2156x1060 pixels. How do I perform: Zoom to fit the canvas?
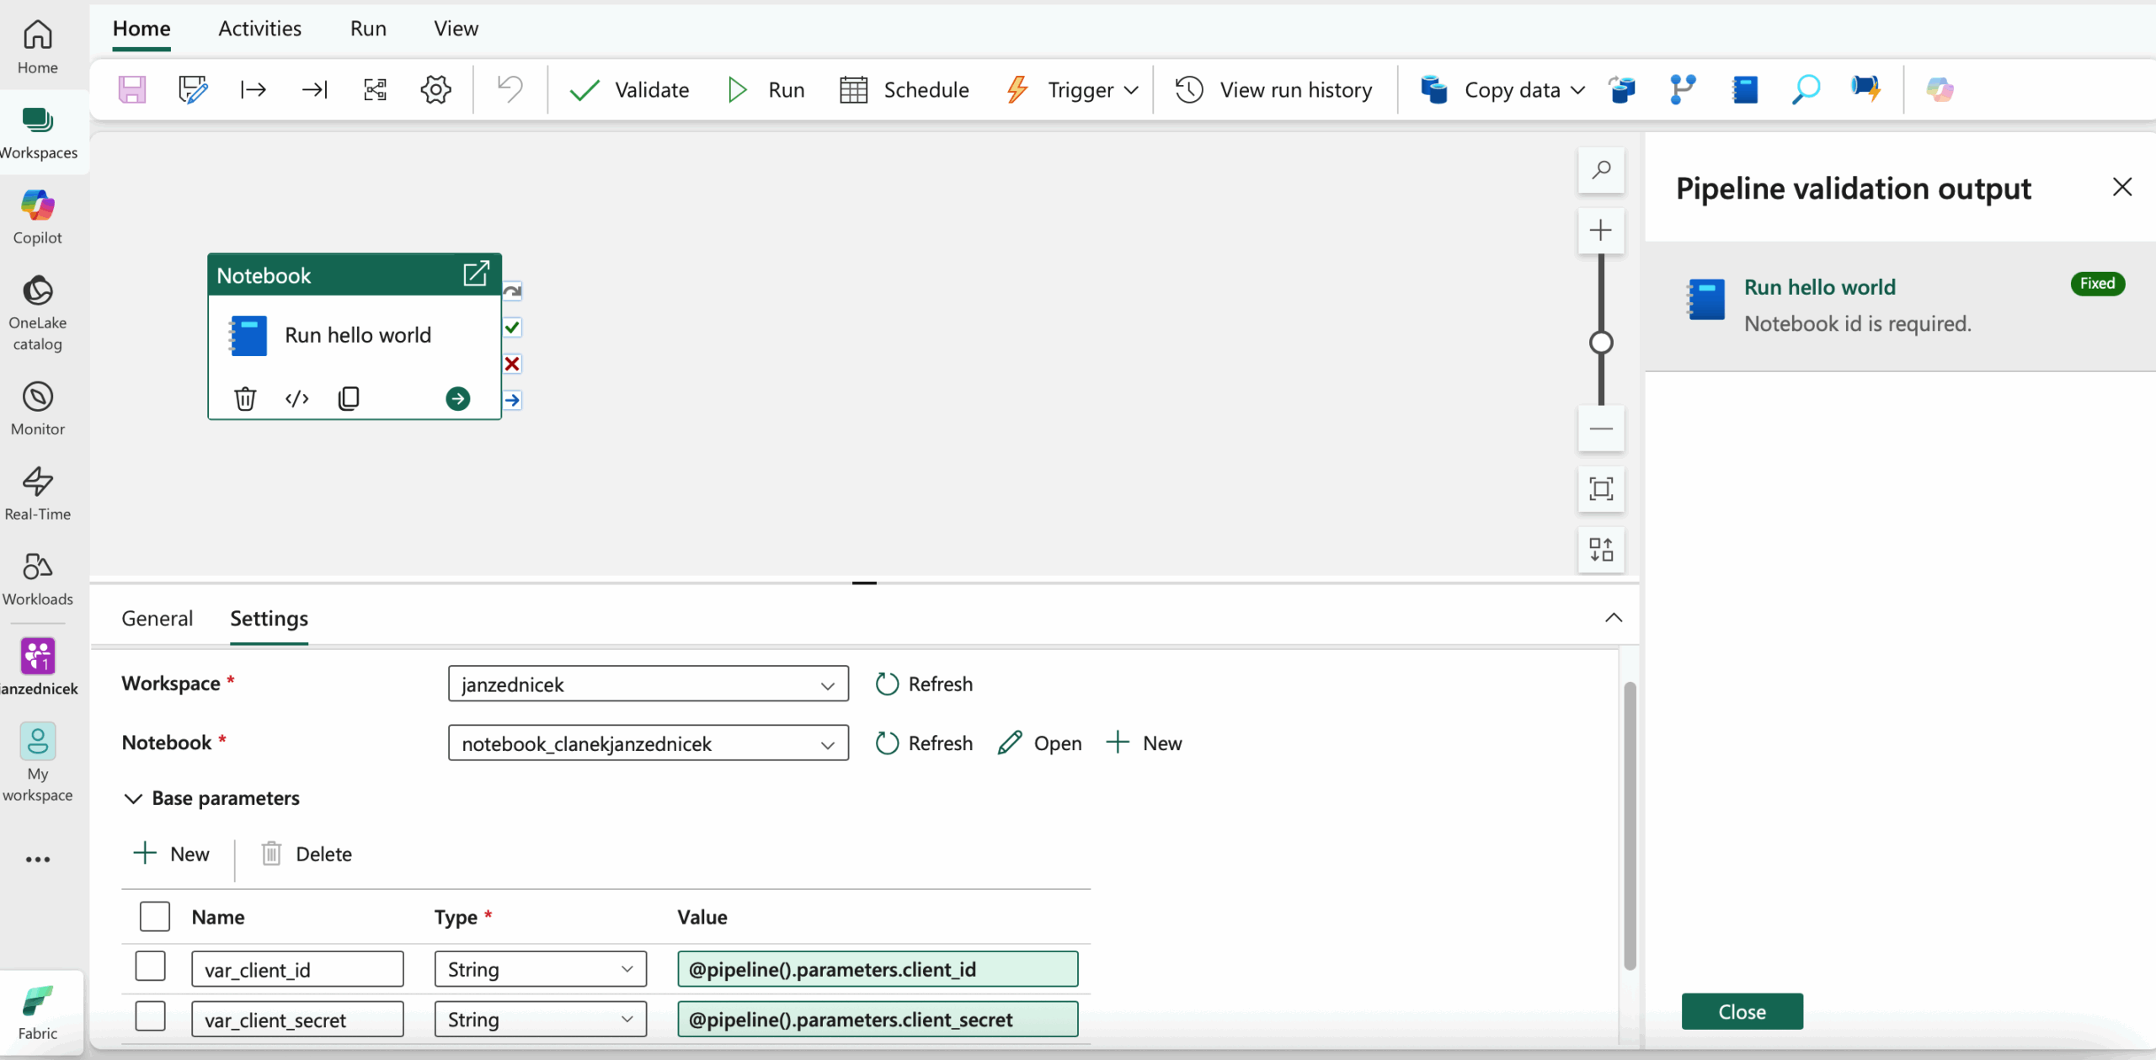[1601, 489]
